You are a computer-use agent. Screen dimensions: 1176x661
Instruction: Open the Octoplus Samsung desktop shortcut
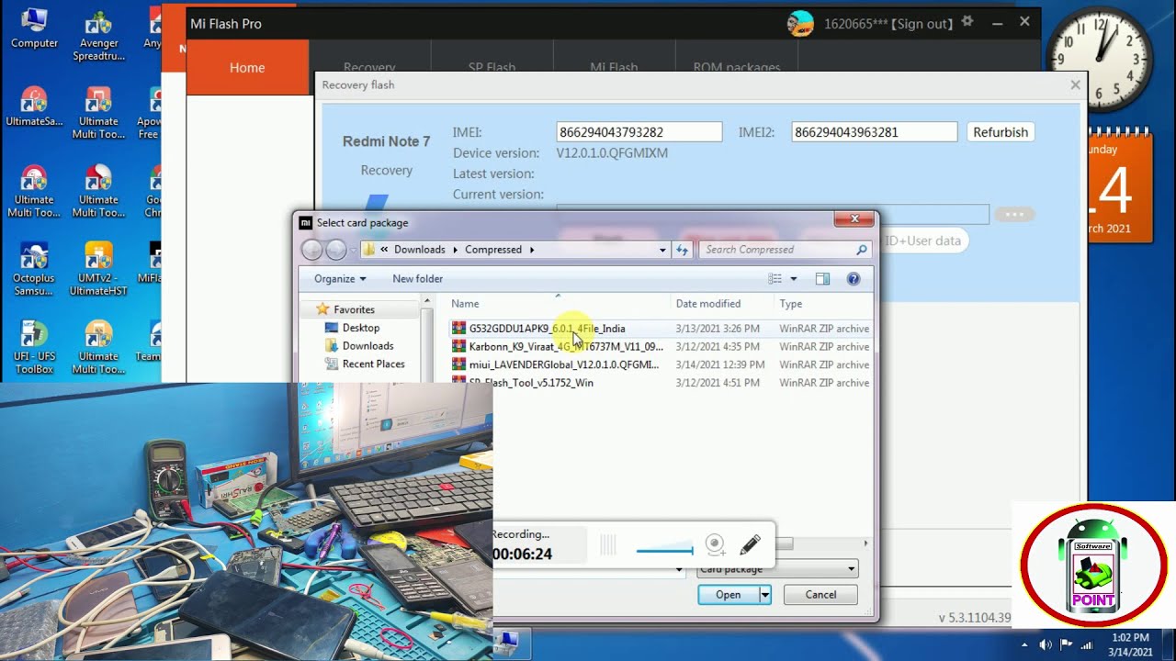pos(34,270)
